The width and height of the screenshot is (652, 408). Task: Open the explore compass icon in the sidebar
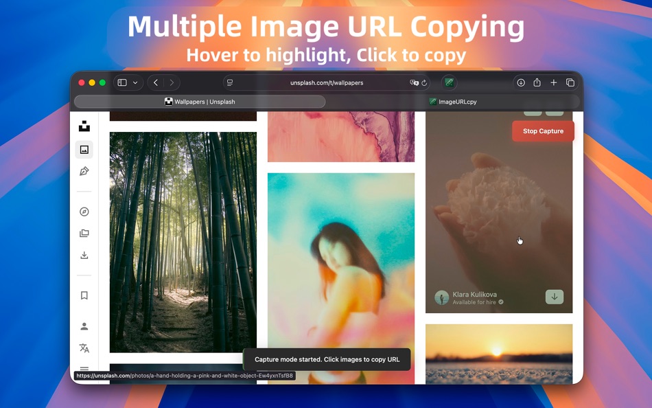(84, 212)
